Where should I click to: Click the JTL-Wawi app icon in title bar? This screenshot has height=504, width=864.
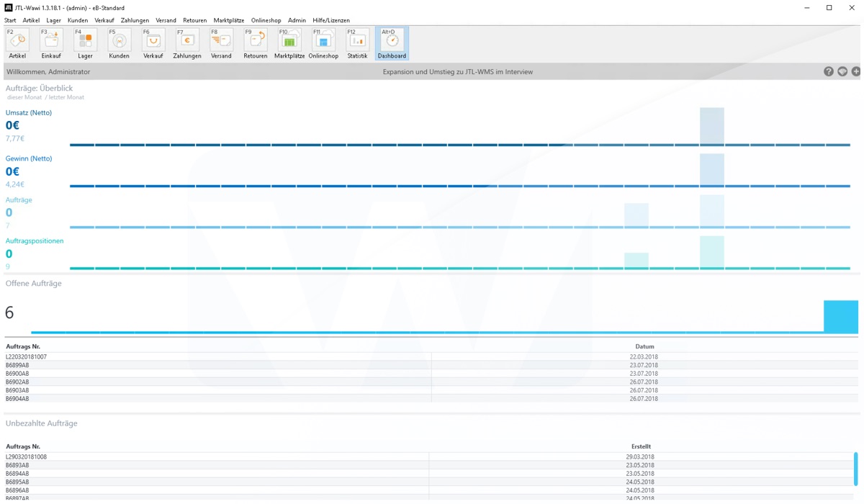pos(8,7)
